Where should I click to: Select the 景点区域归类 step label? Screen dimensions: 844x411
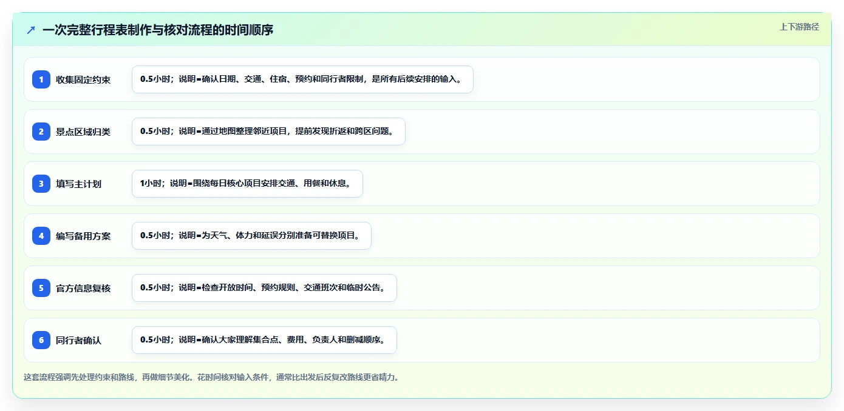[83, 132]
